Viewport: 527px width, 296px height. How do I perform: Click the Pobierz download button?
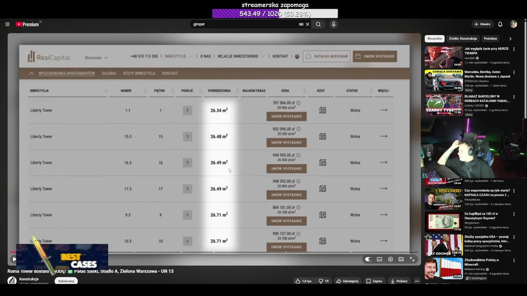pos(399,281)
